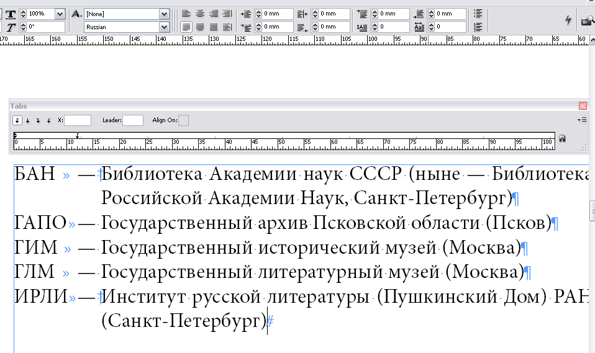Viewport: 595px width, 353px height.
Task: Click the Align On field in the Tabs panel
Action: click(x=183, y=120)
